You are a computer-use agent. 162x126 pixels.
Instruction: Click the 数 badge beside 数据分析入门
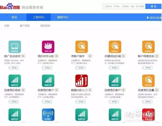pos(90,90)
